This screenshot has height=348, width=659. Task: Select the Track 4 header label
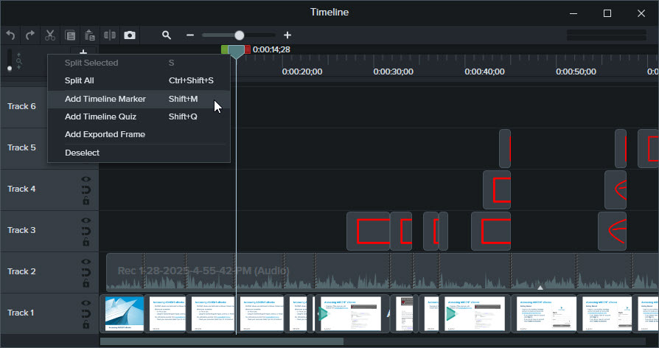coord(21,189)
